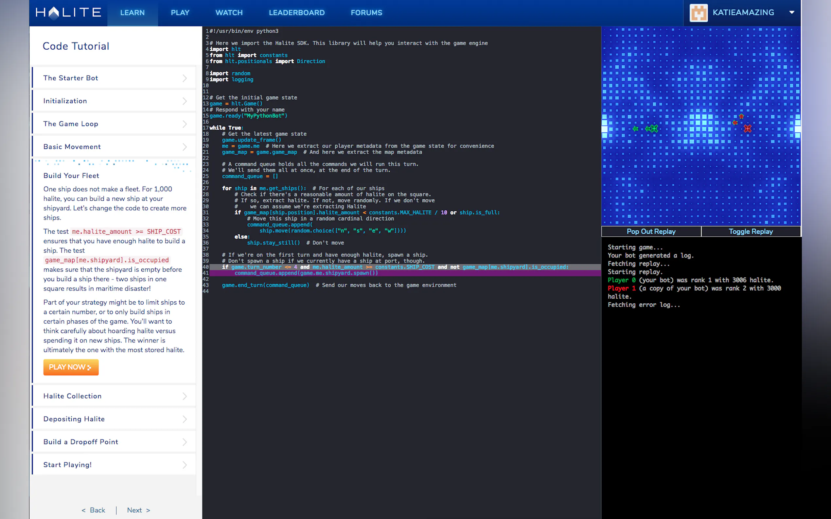The image size is (831, 519).
Task: Click the upper red ship icon on the map
Action: click(741, 117)
